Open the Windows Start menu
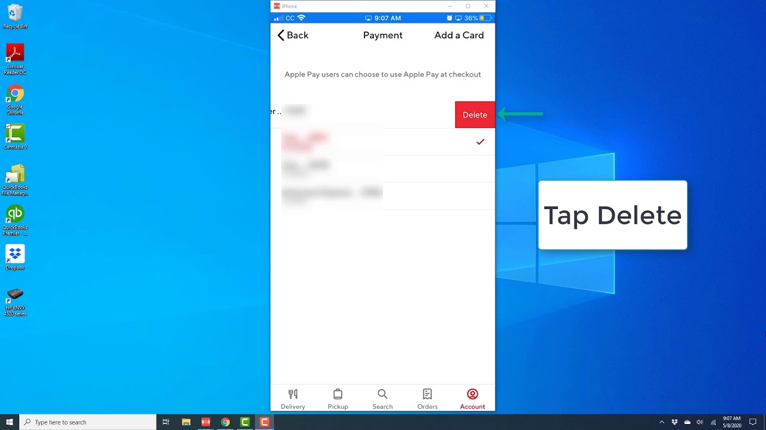Viewport: 766px width, 430px height. point(9,422)
